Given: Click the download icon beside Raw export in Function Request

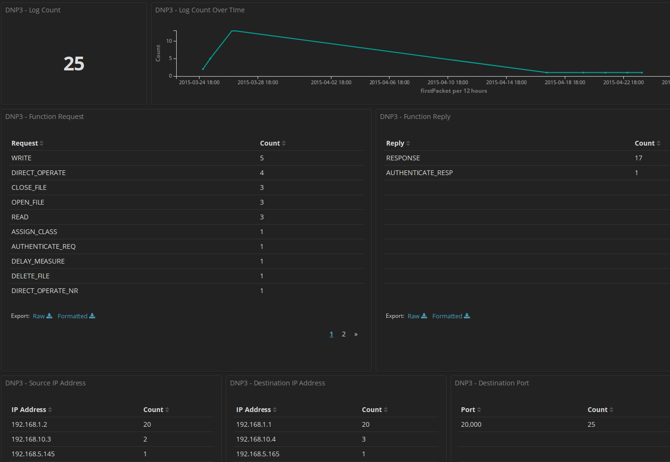Looking at the screenshot, I should pyautogui.click(x=50, y=315).
